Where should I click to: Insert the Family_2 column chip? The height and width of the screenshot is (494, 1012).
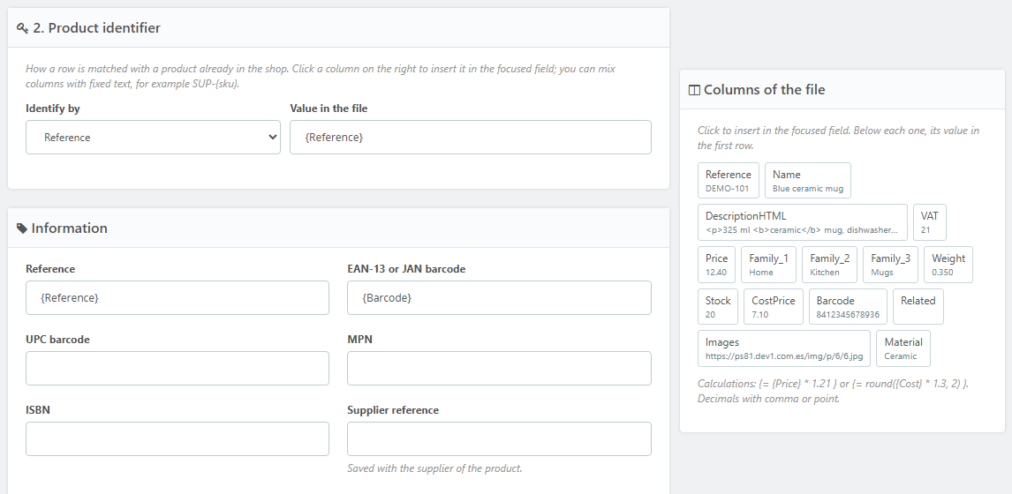pyautogui.click(x=829, y=265)
